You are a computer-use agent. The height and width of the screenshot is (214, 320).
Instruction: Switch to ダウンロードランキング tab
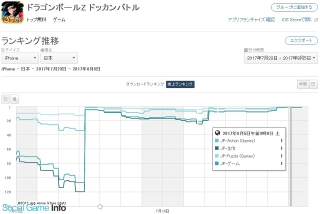(x=145, y=84)
